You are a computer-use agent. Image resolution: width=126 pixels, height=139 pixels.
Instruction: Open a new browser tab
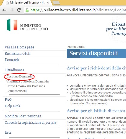pos(56,3)
